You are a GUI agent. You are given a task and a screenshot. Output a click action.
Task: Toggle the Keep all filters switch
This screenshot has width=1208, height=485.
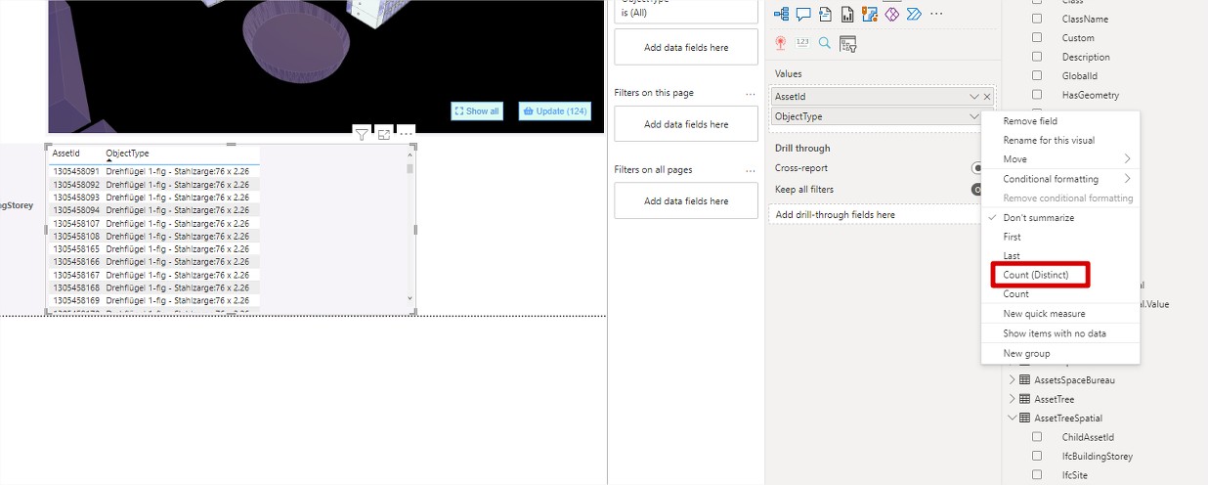pyautogui.click(x=976, y=190)
